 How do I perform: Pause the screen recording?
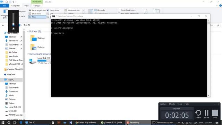pos(206,114)
